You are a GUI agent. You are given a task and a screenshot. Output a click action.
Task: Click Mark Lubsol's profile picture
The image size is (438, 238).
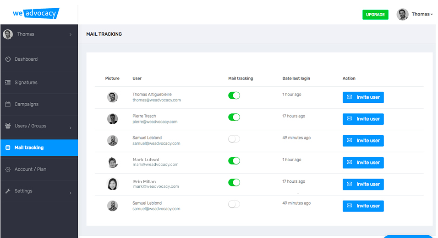[113, 162]
